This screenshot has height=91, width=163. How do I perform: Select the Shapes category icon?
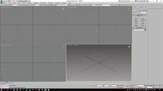coord(136,10)
